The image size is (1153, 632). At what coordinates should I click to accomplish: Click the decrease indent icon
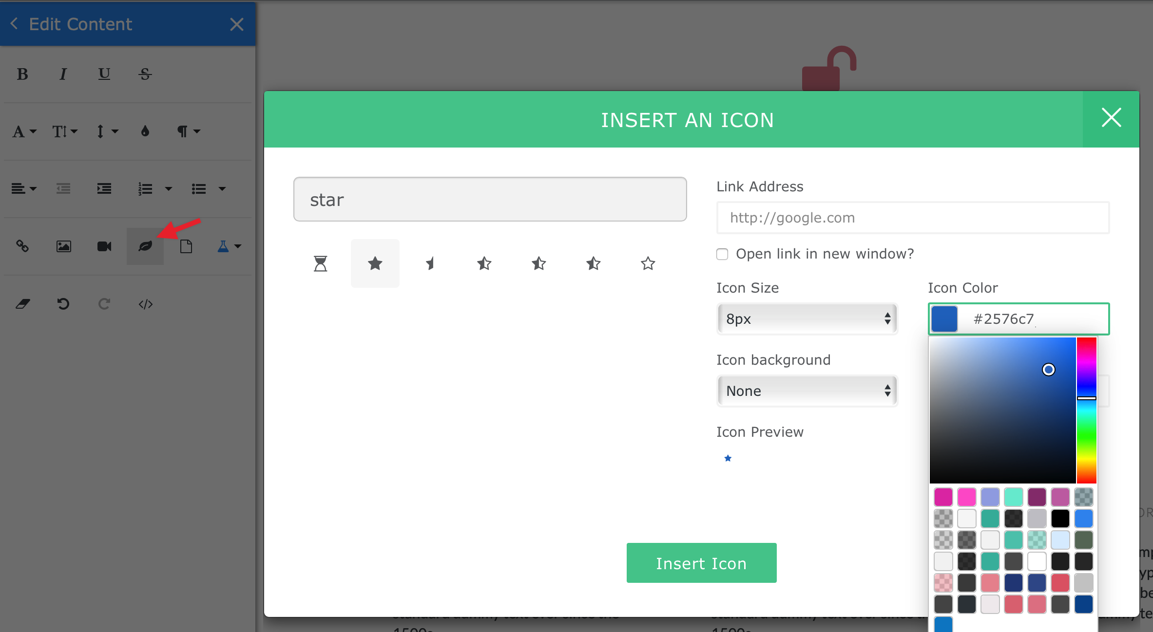coord(63,189)
